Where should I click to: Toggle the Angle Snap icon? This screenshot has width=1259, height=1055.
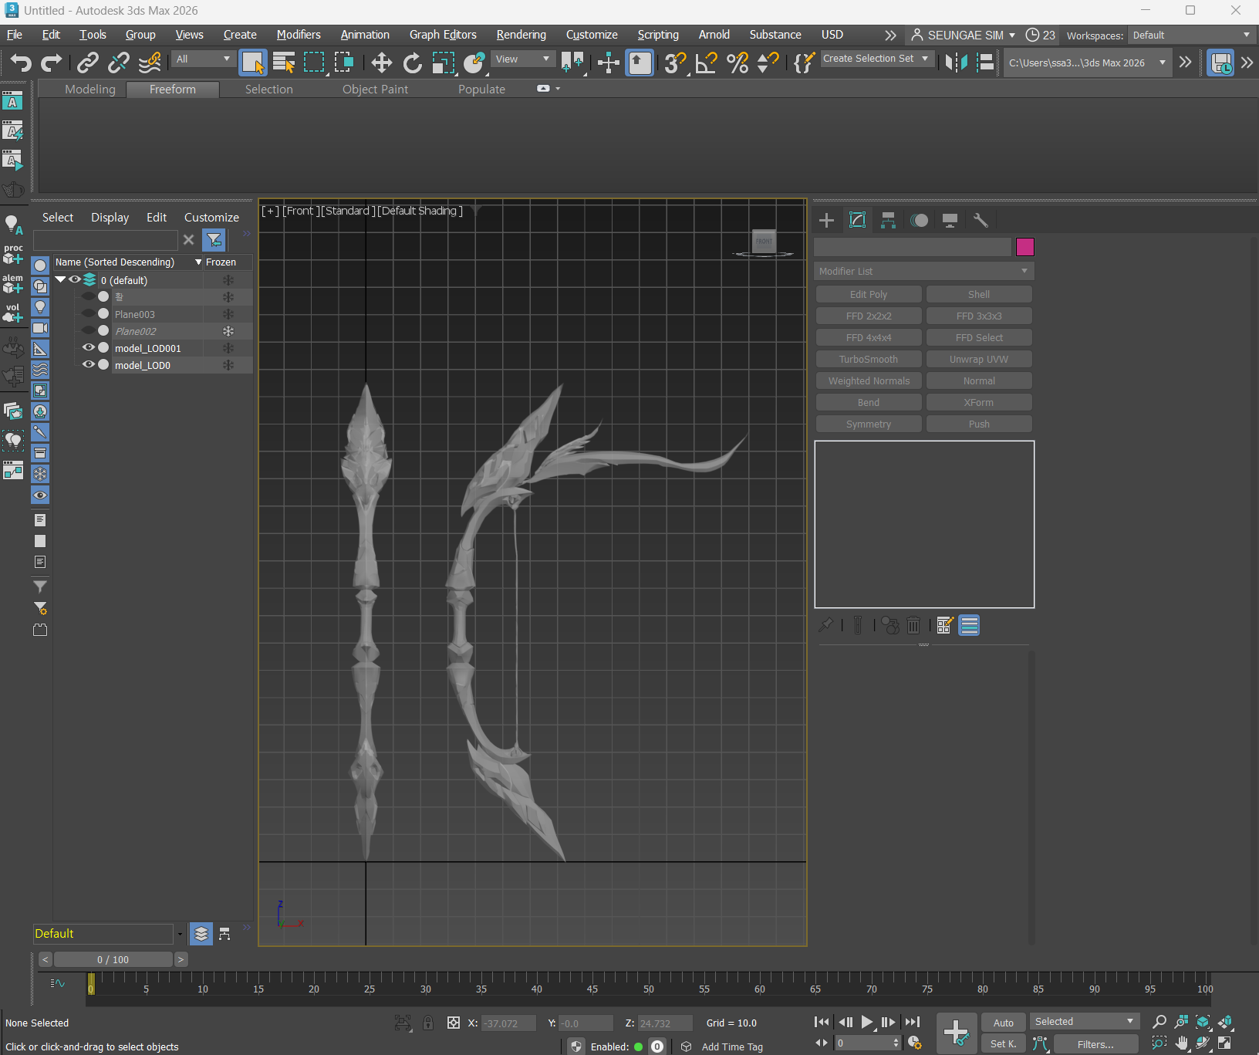coord(706,63)
